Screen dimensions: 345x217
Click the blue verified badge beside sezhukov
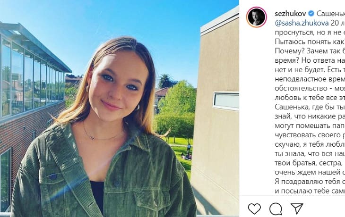pos(310,13)
